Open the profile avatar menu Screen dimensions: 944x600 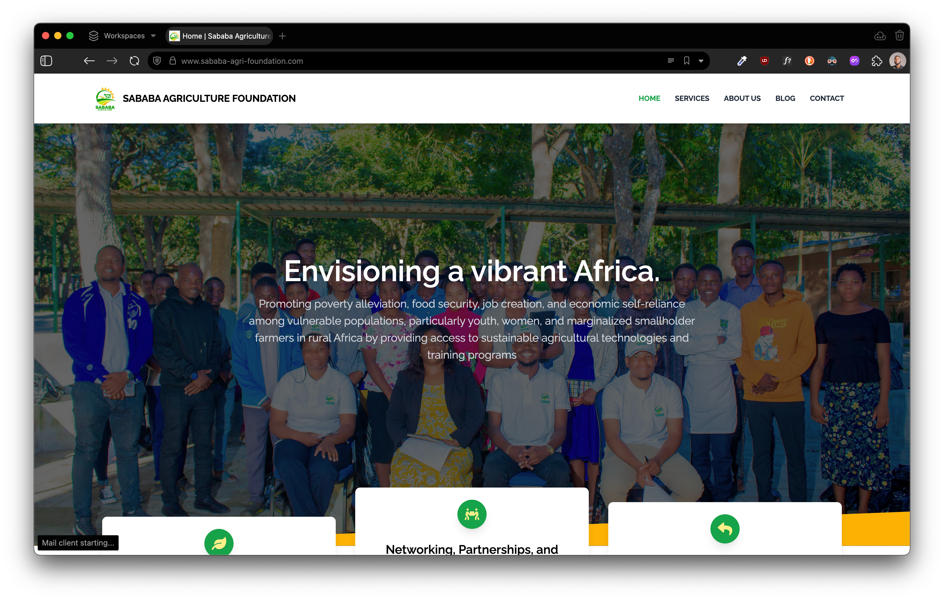coord(897,61)
